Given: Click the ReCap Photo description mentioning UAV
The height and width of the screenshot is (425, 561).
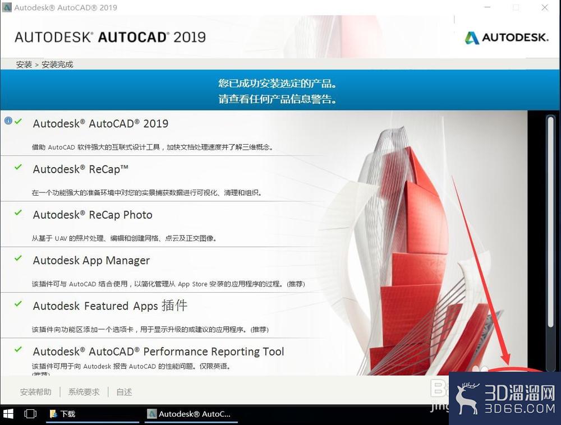Looking at the screenshot, I should point(124,238).
